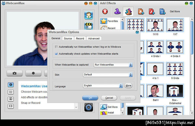Click the info panel scroll down arrow

coord(76,107)
